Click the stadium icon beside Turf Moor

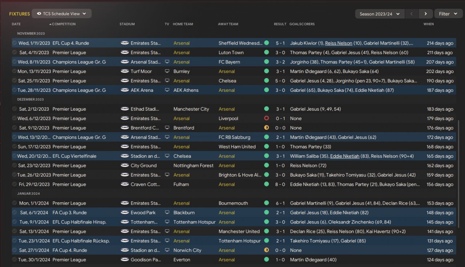(125, 71)
